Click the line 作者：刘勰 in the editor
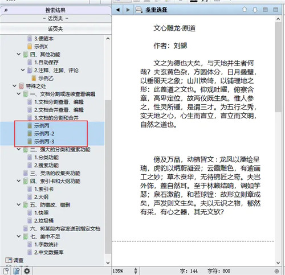Screen dimensions: 285x275 point(170,46)
